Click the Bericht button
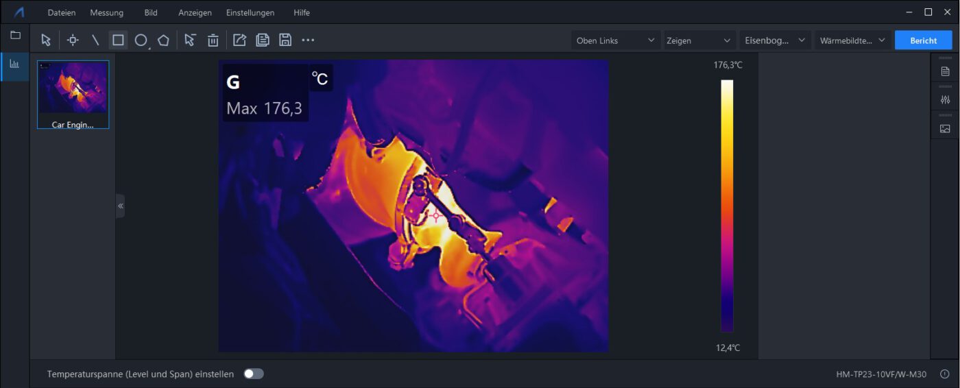Viewport: 960px width, 388px height. pyautogui.click(x=924, y=40)
